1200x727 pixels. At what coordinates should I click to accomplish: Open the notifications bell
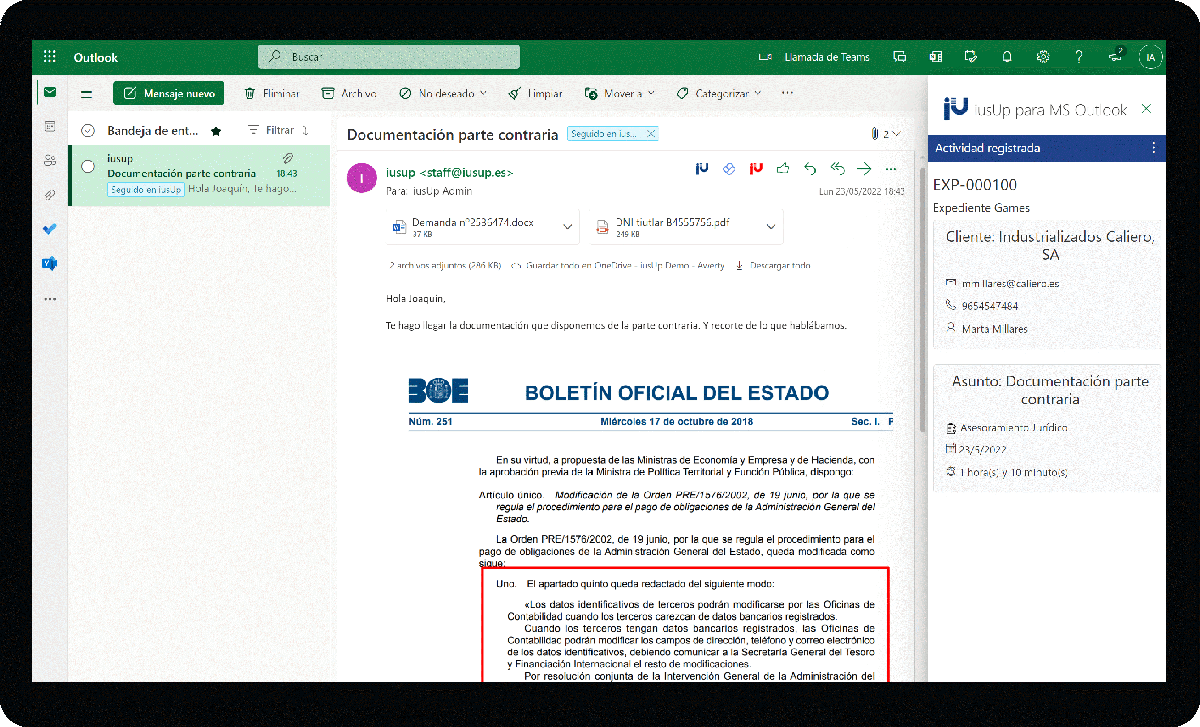[1007, 57]
